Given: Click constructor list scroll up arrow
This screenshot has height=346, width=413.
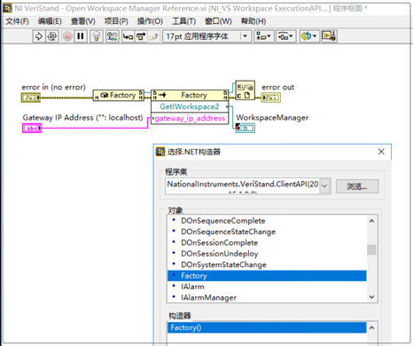Looking at the screenshot, I should coord(371,327).
